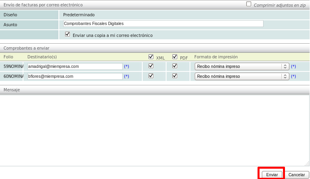Uncheck PDF for folio 59NOMINA
The width and height of the screenshot is (310, 179).
(175, 66)
